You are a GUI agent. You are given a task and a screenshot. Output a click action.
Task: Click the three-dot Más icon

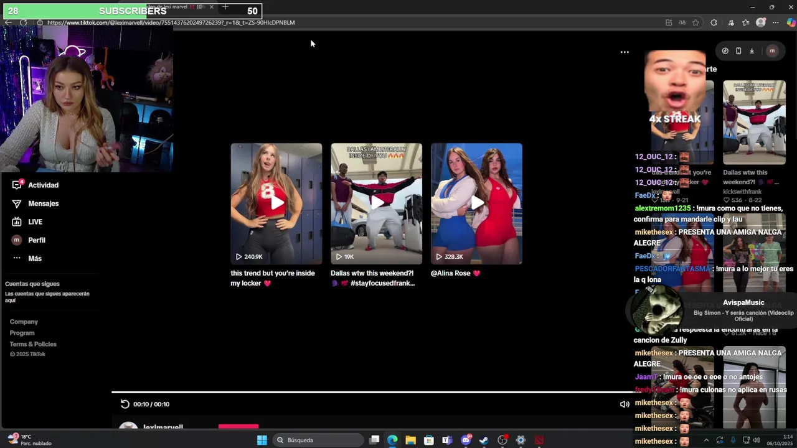click(17, 258)
